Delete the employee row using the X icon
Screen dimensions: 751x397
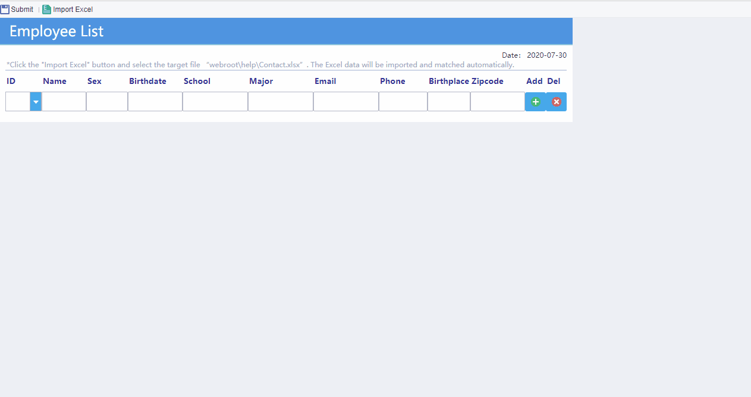pos(556,101)
